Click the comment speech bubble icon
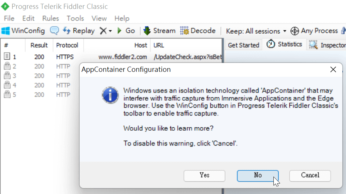 54,31
